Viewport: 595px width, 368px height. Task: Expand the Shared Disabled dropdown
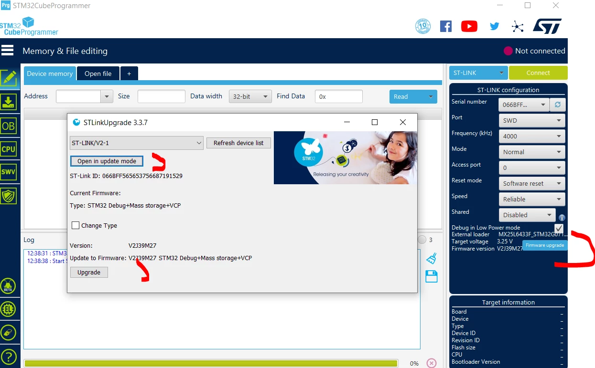527,215
